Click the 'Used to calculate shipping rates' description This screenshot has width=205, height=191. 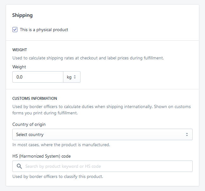pos(88,58)
